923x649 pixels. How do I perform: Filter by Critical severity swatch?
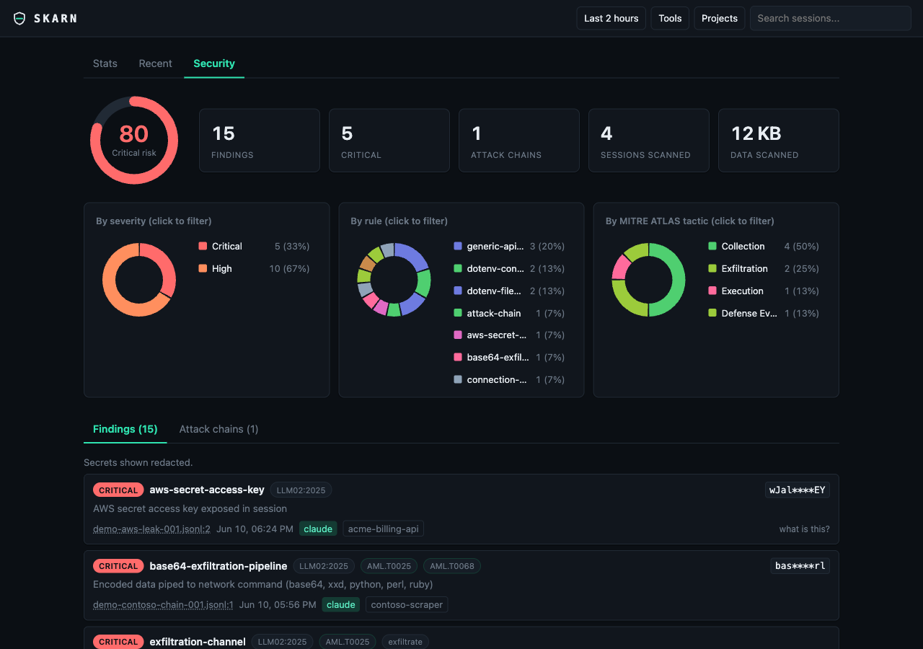tap(203, 246)
